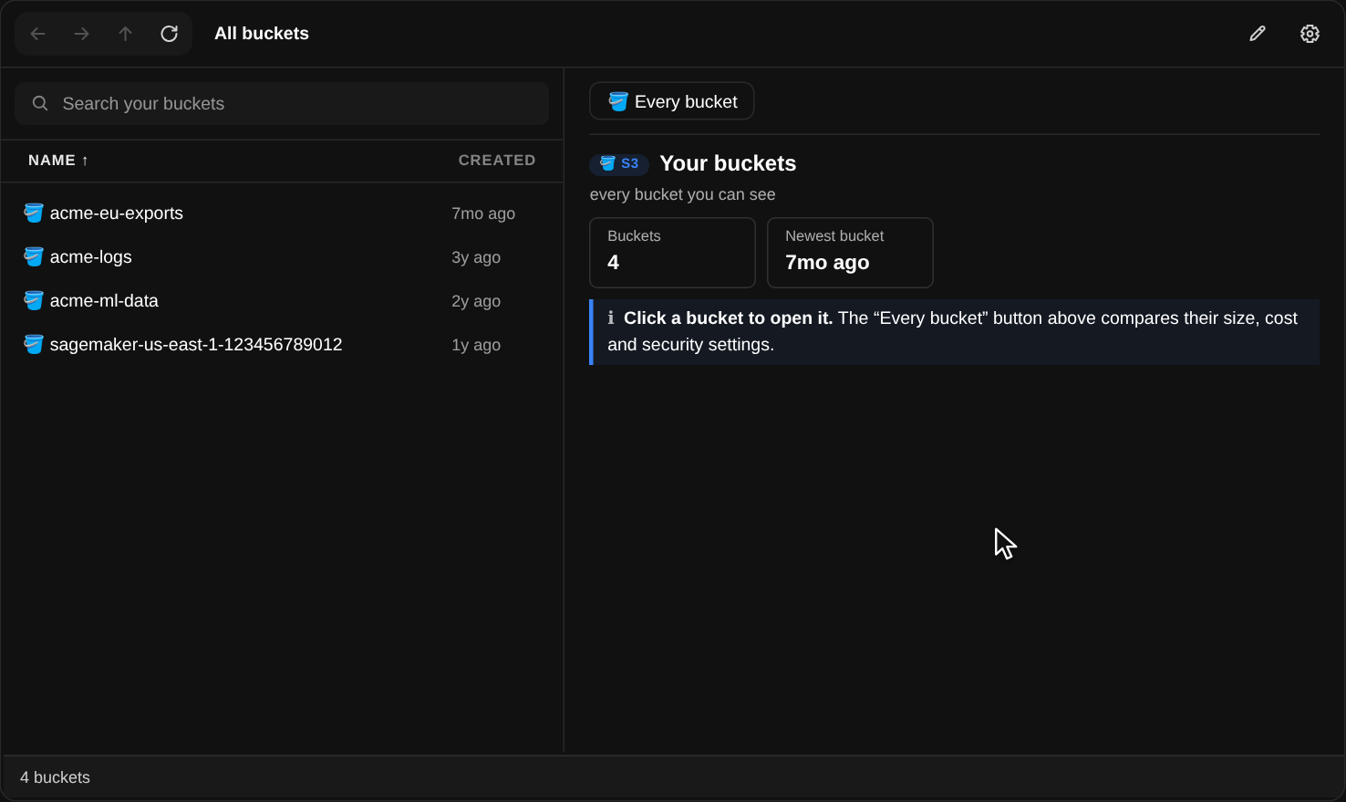Click the bucket icon beside sagemaker-us-east-1-123456789012
This screenshot has height=802, width=1346.
[34, 344]
